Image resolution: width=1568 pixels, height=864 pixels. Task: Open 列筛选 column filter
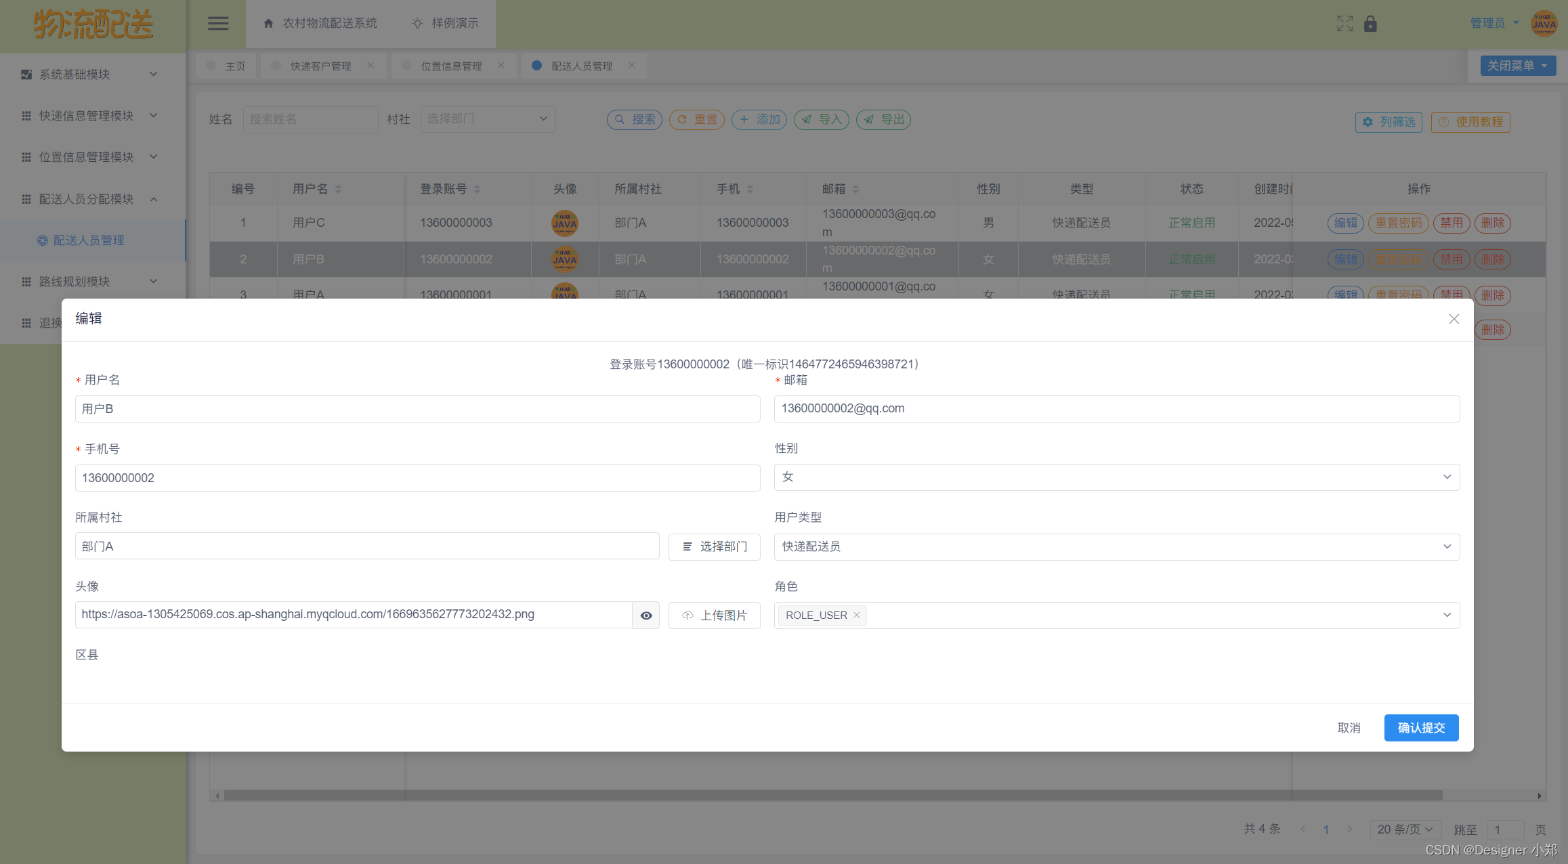(1389, 122)
